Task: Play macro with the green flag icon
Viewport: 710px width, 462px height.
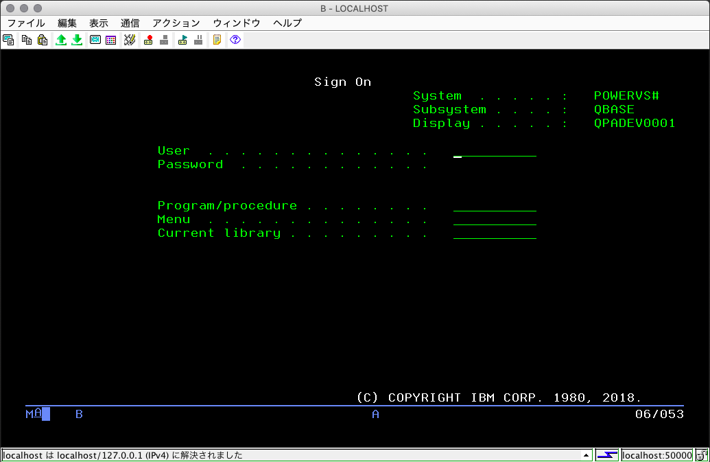Action: tap(182, 40)
